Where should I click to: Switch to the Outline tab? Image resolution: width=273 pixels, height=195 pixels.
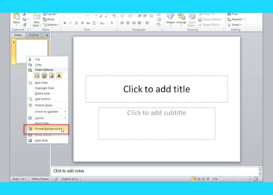point(34,35)
